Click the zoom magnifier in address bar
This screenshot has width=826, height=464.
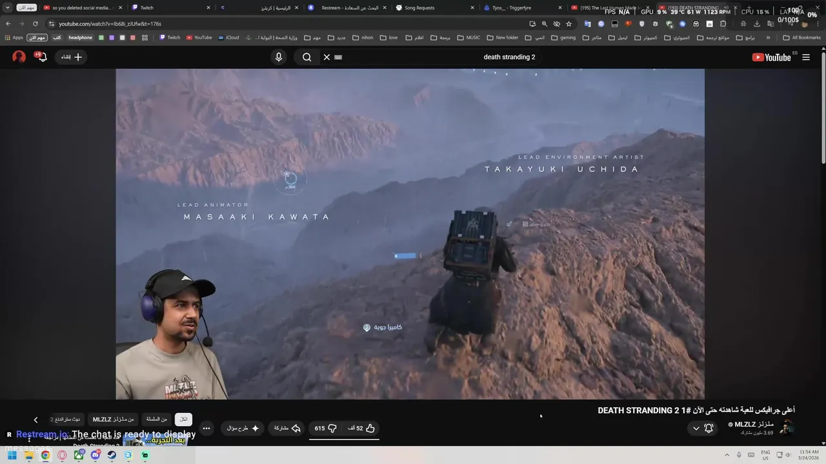(x=544, y=24)
